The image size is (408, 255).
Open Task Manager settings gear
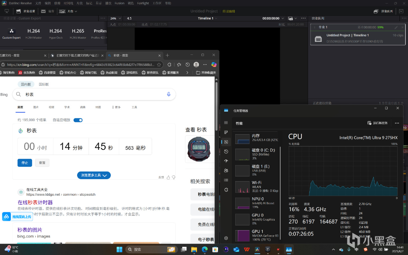226,238
